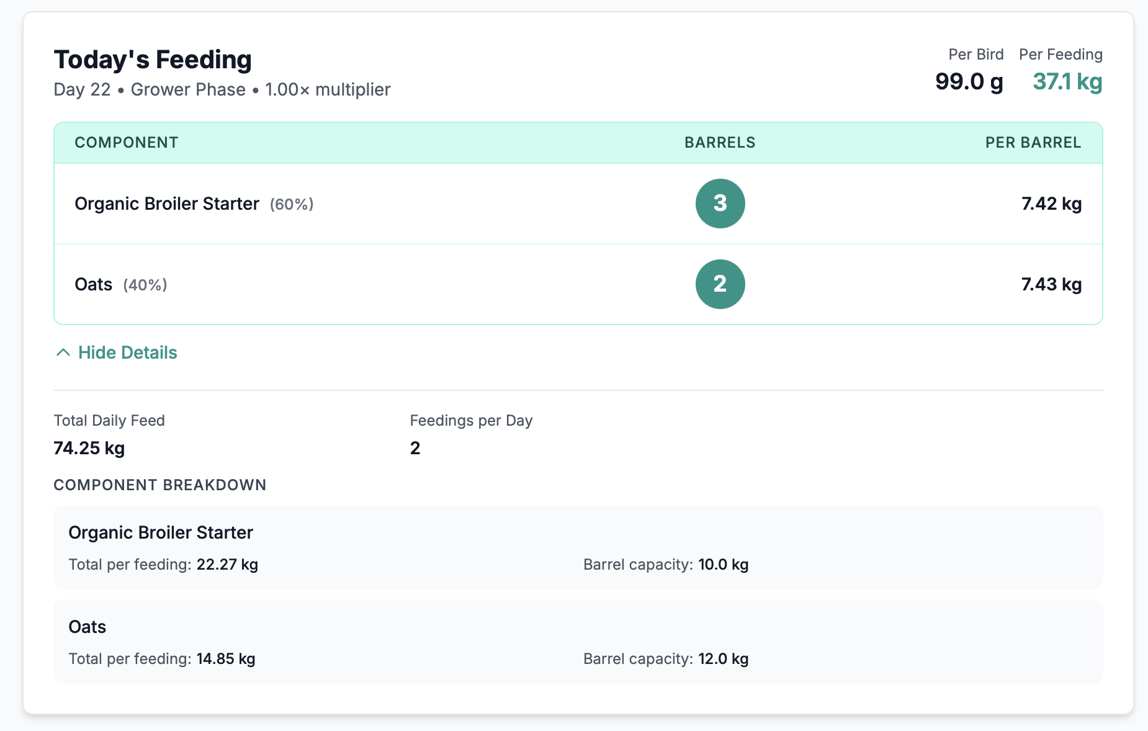Click the Hide Details link

(x=127, y=352)
